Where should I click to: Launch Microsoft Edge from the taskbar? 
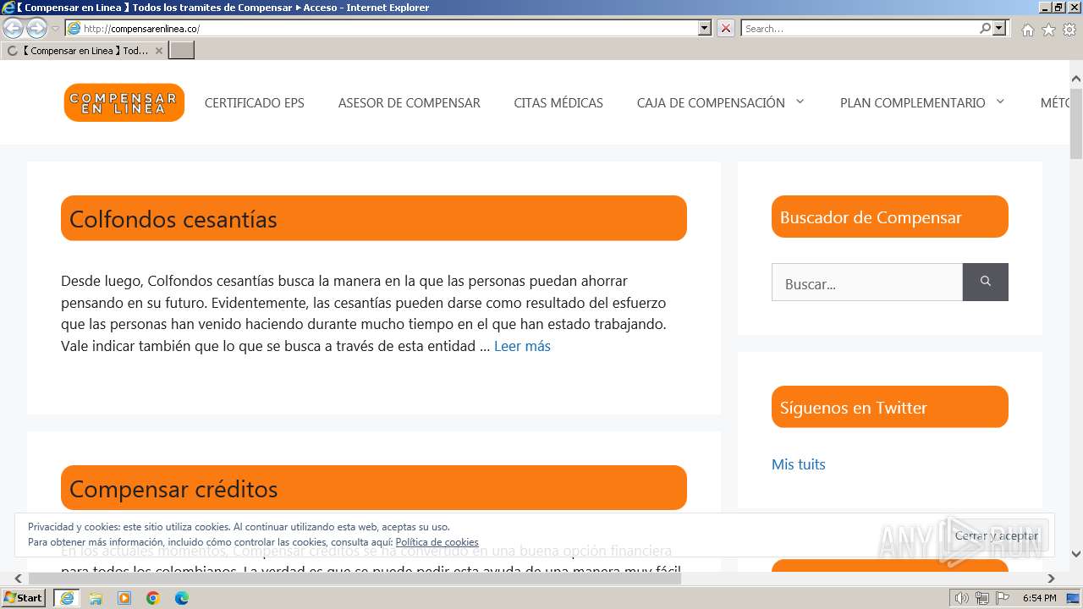pyautogui.click(x=182, y=598)
